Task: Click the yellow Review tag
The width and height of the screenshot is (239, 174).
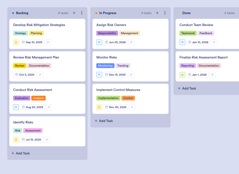Action: pyautogui.click(x=20, y=66)
